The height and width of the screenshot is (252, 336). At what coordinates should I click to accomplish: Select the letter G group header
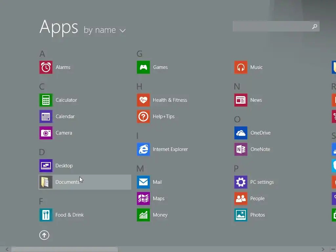[139, 54]
